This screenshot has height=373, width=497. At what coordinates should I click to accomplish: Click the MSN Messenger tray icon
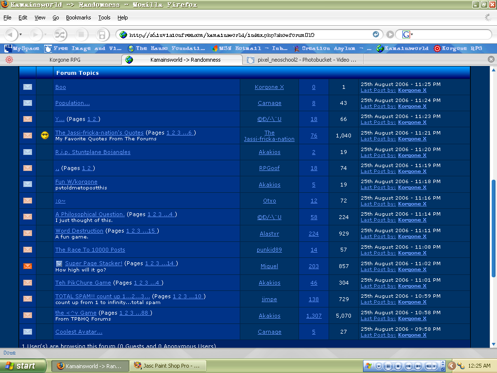461,366
